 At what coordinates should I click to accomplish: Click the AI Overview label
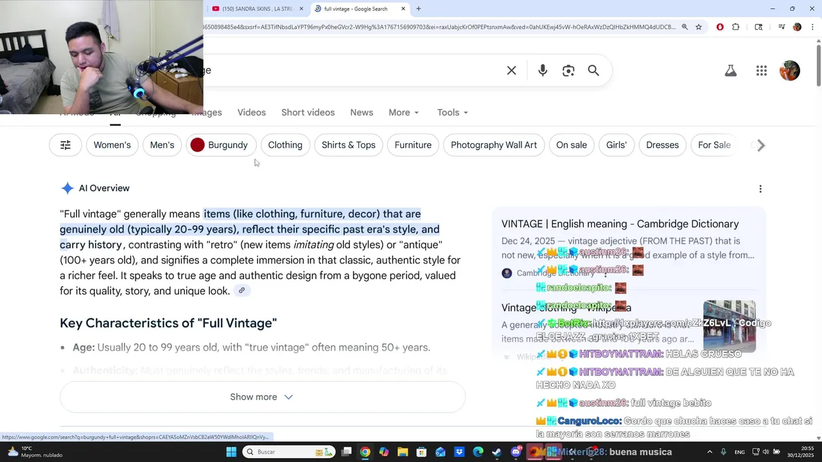click(104, 188)
